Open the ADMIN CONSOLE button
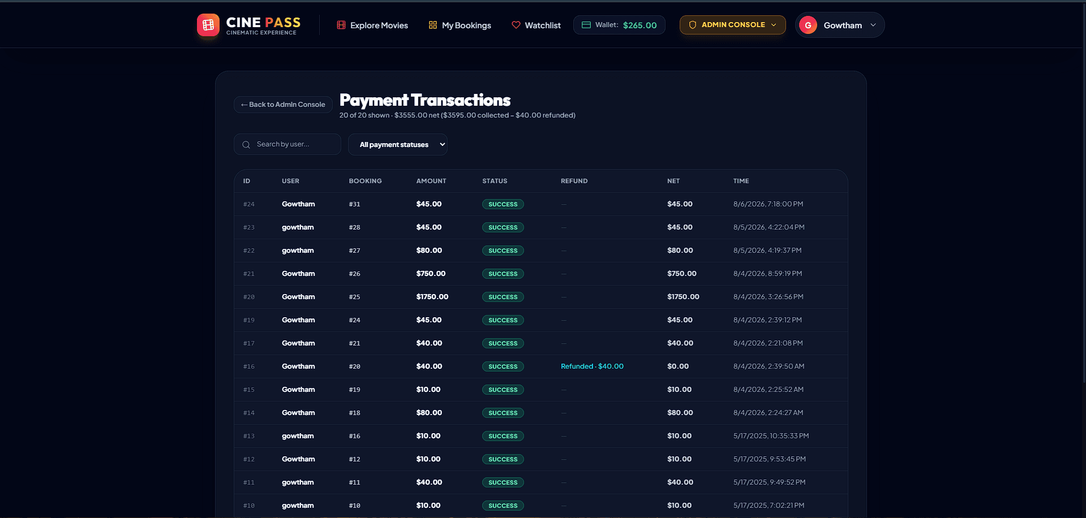This screenshot has height=518, width=1086. click(x=733, y=25)
